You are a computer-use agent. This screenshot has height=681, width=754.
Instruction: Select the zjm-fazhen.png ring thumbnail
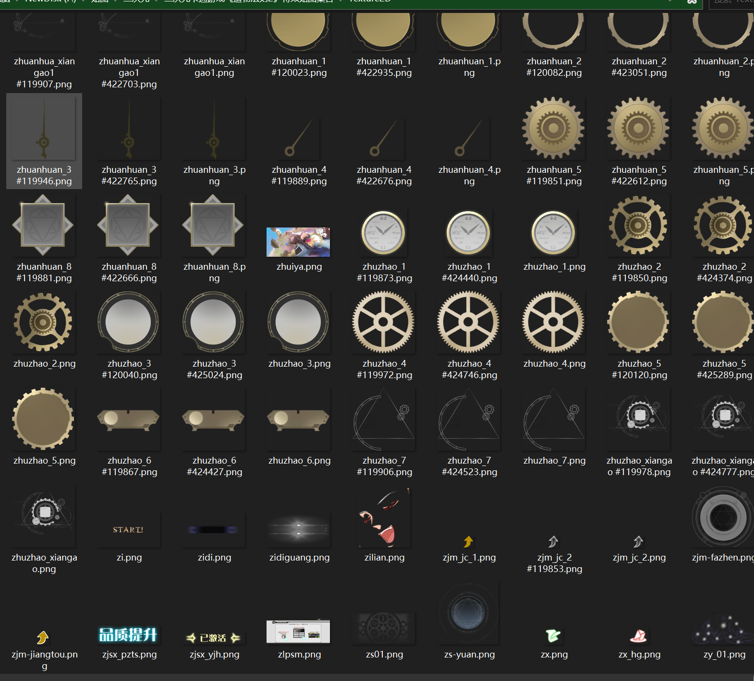point(723,517)
